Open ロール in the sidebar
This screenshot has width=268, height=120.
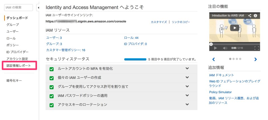tap(11, 38)
